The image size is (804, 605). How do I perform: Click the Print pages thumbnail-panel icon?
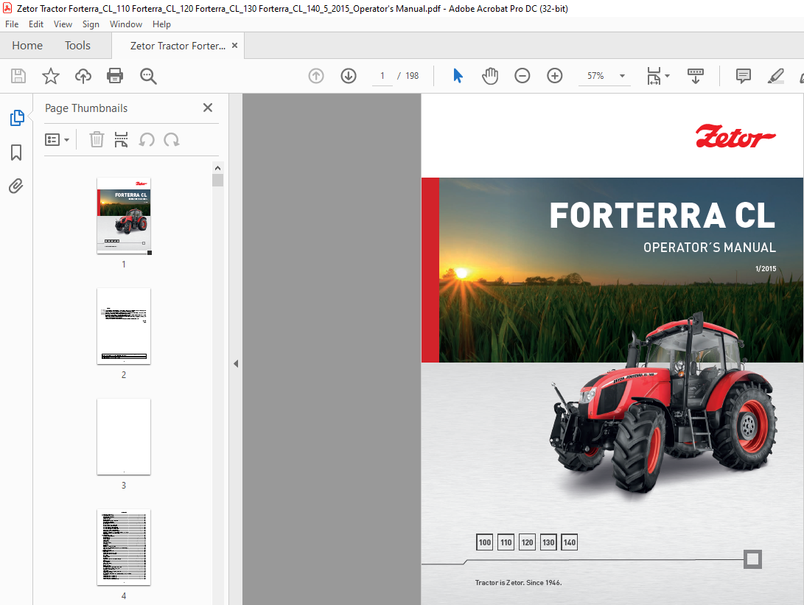tap(121, 139)
